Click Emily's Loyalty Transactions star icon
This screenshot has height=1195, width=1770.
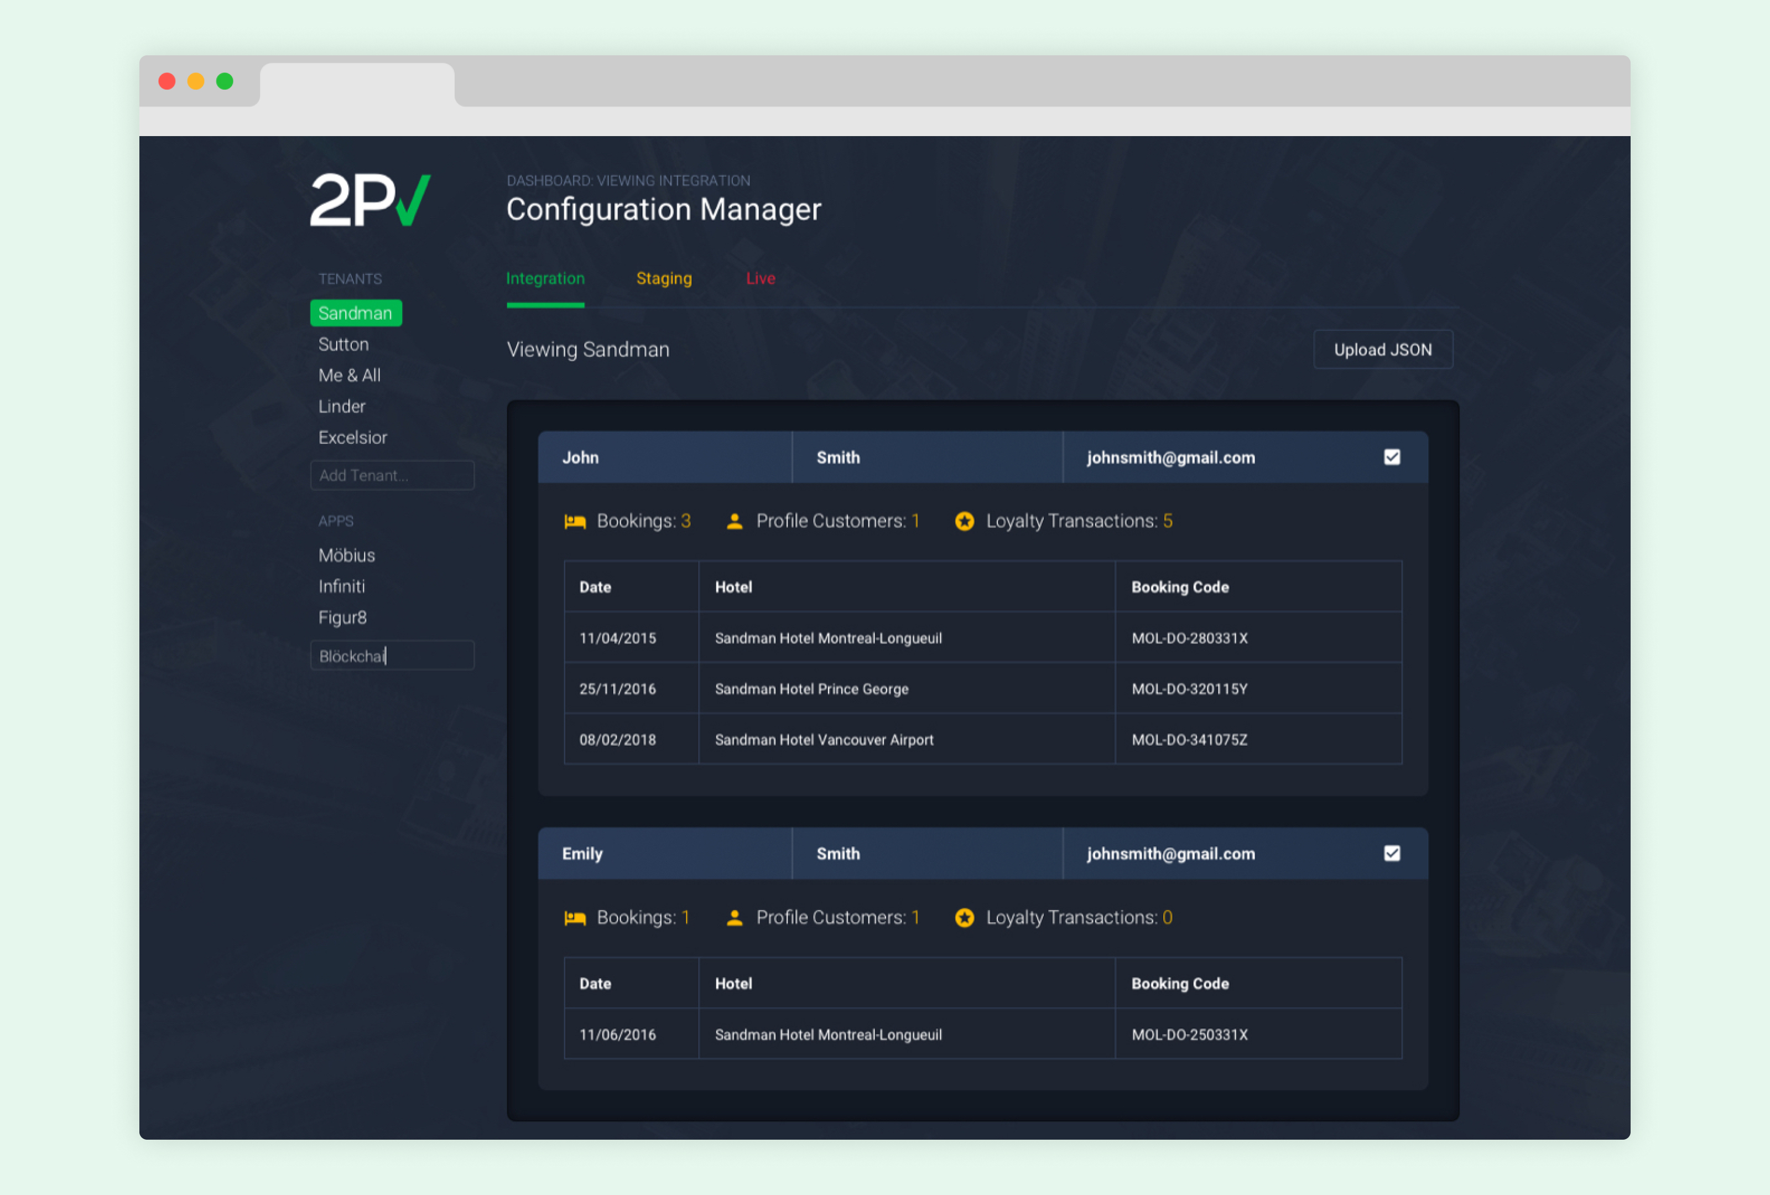point(964,918)
